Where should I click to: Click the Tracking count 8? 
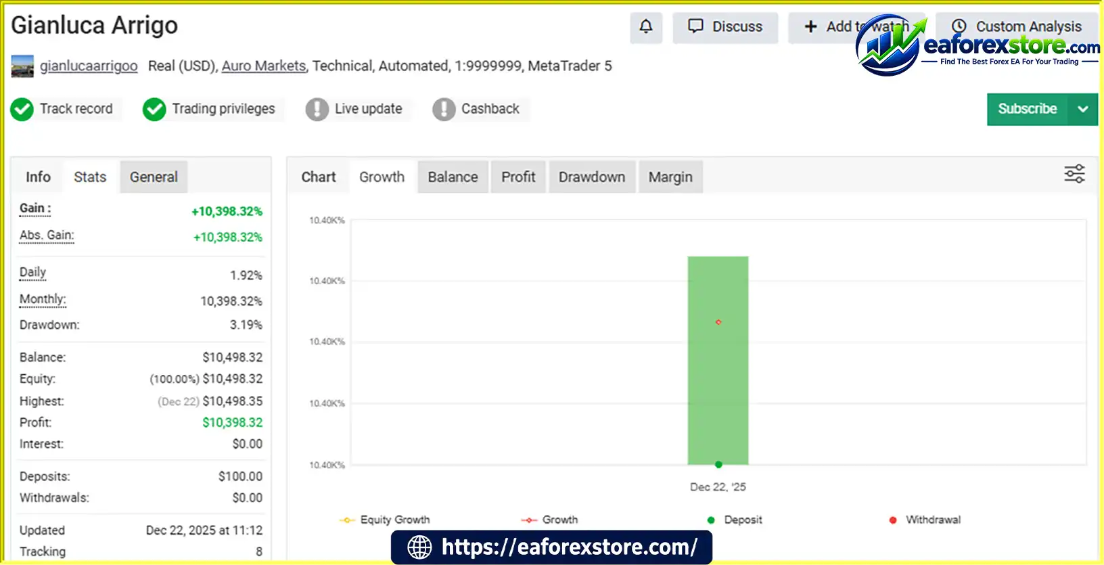[x=259, y=551]
